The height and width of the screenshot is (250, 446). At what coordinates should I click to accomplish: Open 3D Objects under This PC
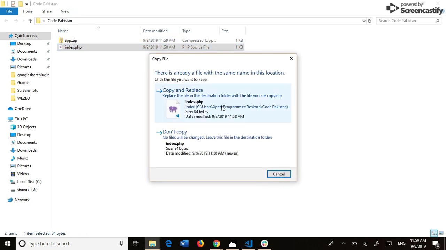click(26, 127)
